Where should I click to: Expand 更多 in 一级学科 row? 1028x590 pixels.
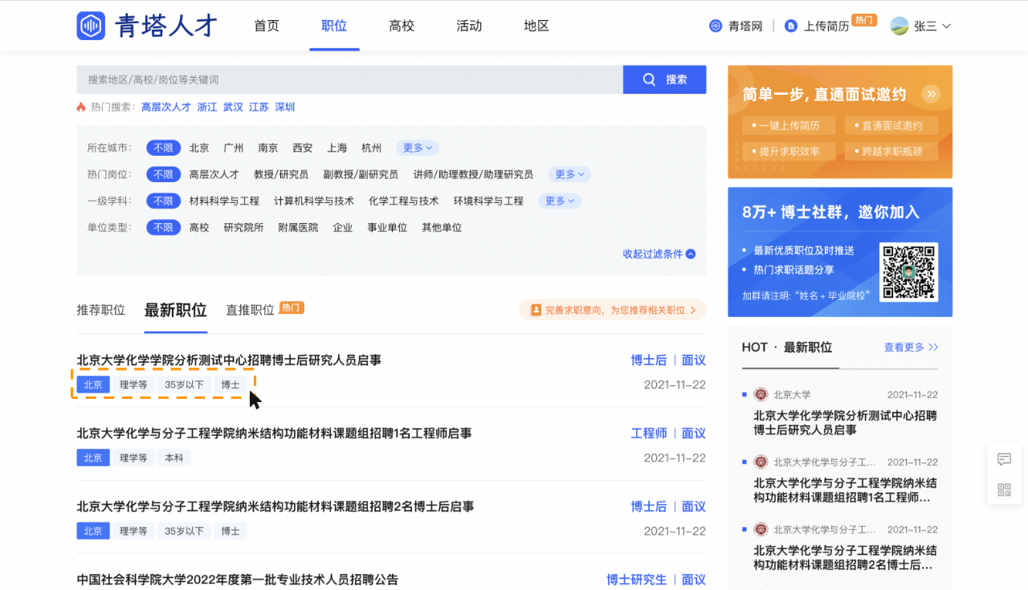560,201
